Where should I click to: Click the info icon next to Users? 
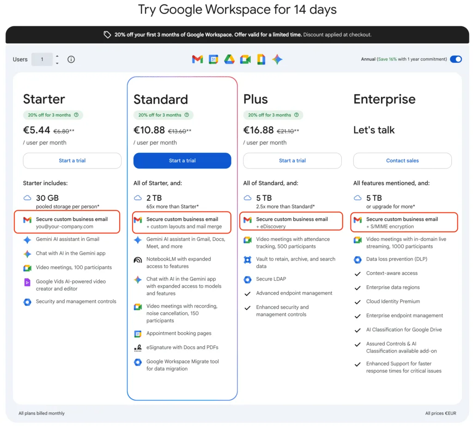(x=71, y=59)
